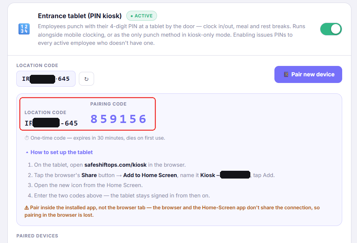Click the pairing code 859156
The image size is (357, 243).
[119, 119]
